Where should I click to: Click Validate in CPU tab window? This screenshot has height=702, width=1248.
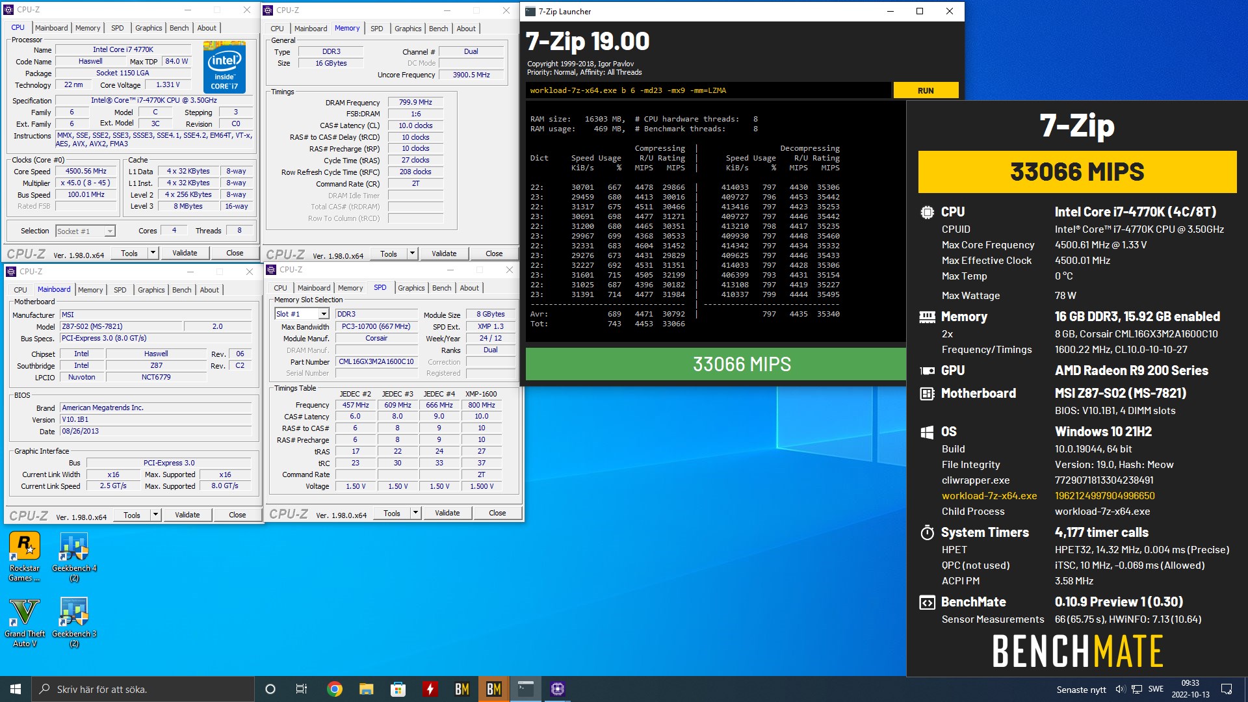185,253
